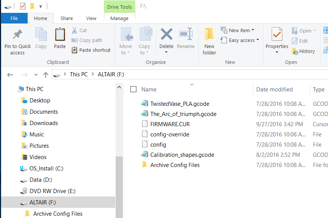Switch to the Share ribbon tab

67,18
